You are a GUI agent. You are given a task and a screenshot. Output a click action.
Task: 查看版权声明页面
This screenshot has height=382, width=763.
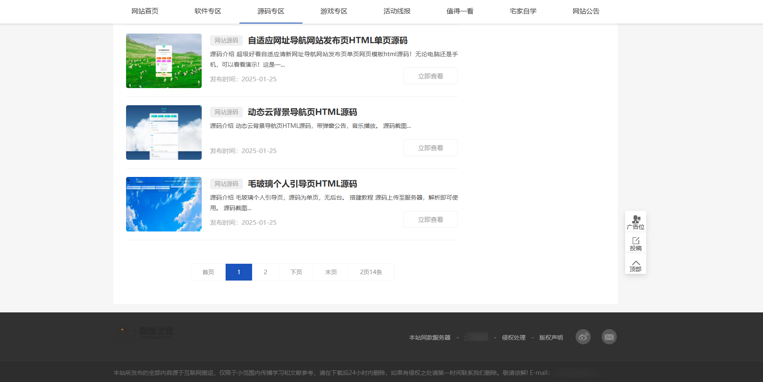550,338
